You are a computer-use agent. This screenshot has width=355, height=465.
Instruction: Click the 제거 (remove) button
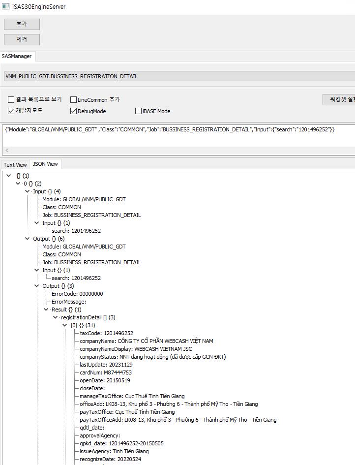coord(22,39)
